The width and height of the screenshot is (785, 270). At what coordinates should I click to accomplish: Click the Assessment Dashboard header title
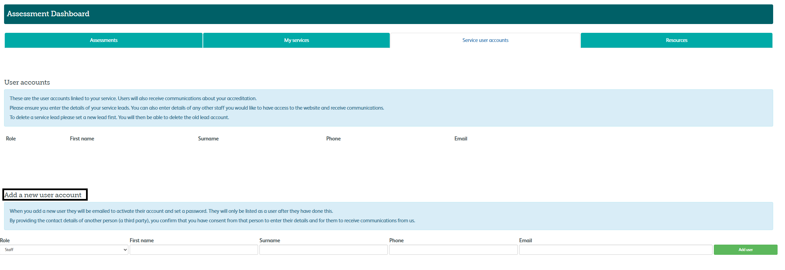pos(48,14)
